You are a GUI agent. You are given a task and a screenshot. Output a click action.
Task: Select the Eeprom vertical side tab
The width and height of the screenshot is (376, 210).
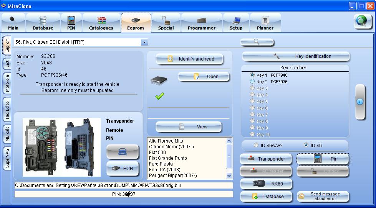coord(7,46)
